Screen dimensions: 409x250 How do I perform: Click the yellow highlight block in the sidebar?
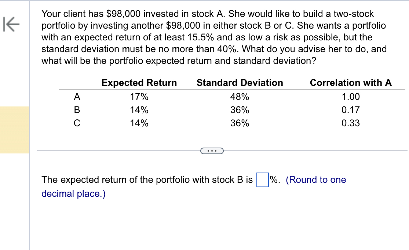[x=14, y=130]
